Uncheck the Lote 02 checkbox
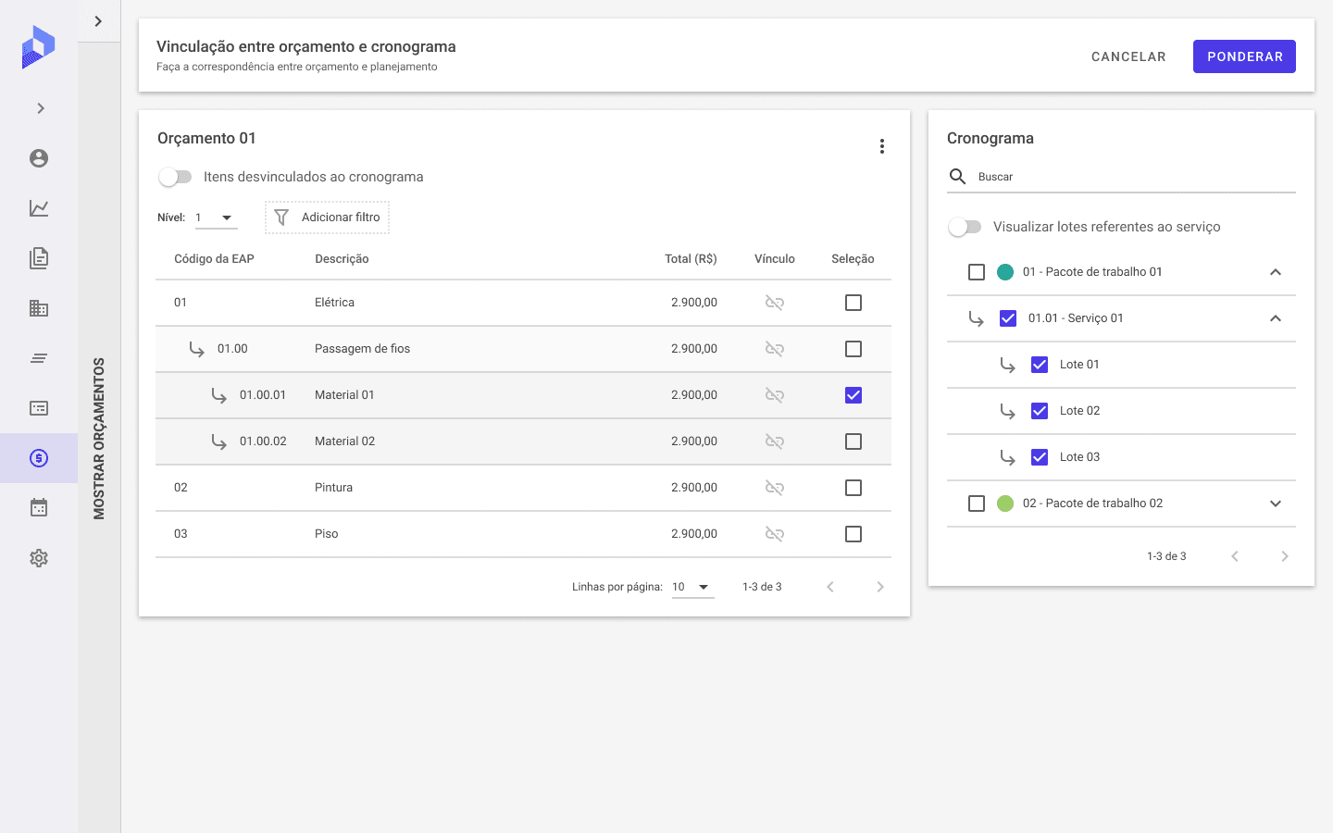 1040,411
